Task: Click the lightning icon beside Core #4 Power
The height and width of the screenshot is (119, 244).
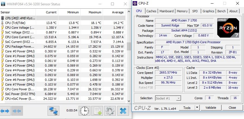Action: click(2, 70)
